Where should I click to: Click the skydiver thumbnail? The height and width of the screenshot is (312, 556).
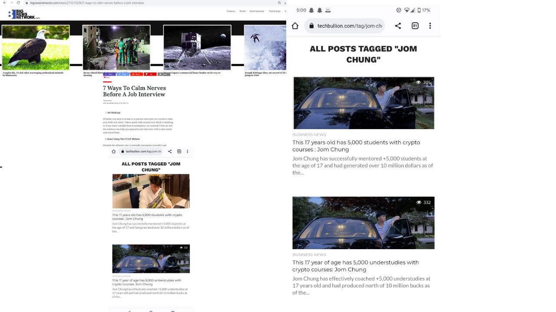coord(265,48)
